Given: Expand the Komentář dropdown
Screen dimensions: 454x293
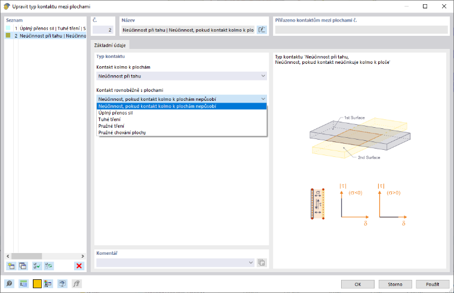Looking at the screenshot, I should 251,263.
